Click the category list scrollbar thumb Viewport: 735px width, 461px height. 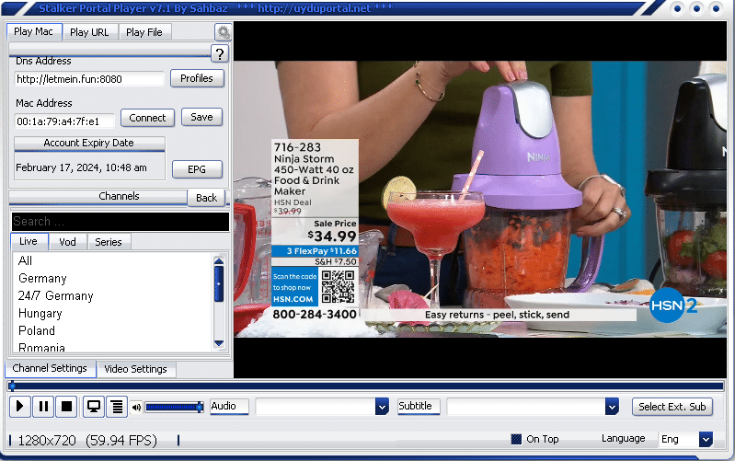tap(219, 283)
